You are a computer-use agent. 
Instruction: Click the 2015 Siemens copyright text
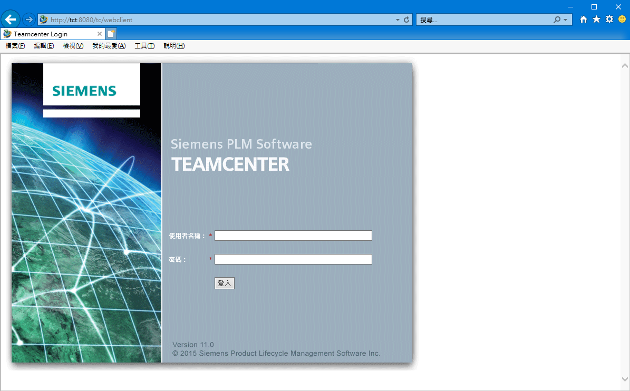pyautogui.click(x=276, y=353)
